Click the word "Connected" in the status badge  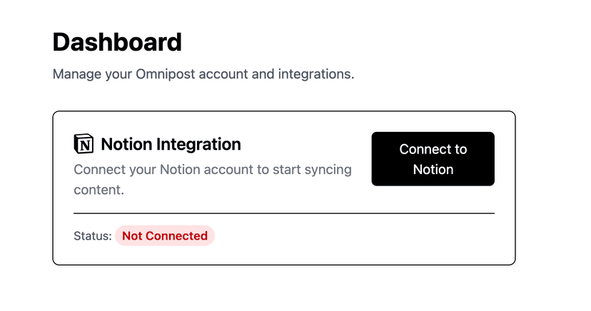tap(176, 236)
